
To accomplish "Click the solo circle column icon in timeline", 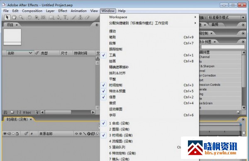I will tap(13, 134).
